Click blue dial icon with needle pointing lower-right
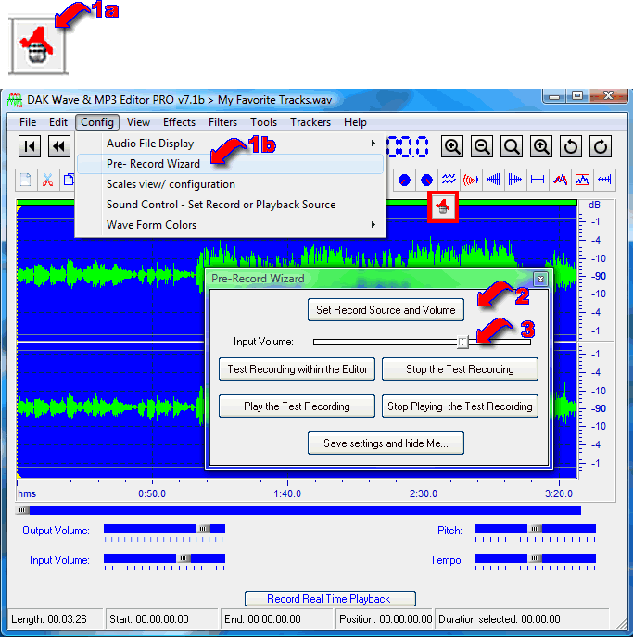The image size is (633, 637). [x=426, y=180]
